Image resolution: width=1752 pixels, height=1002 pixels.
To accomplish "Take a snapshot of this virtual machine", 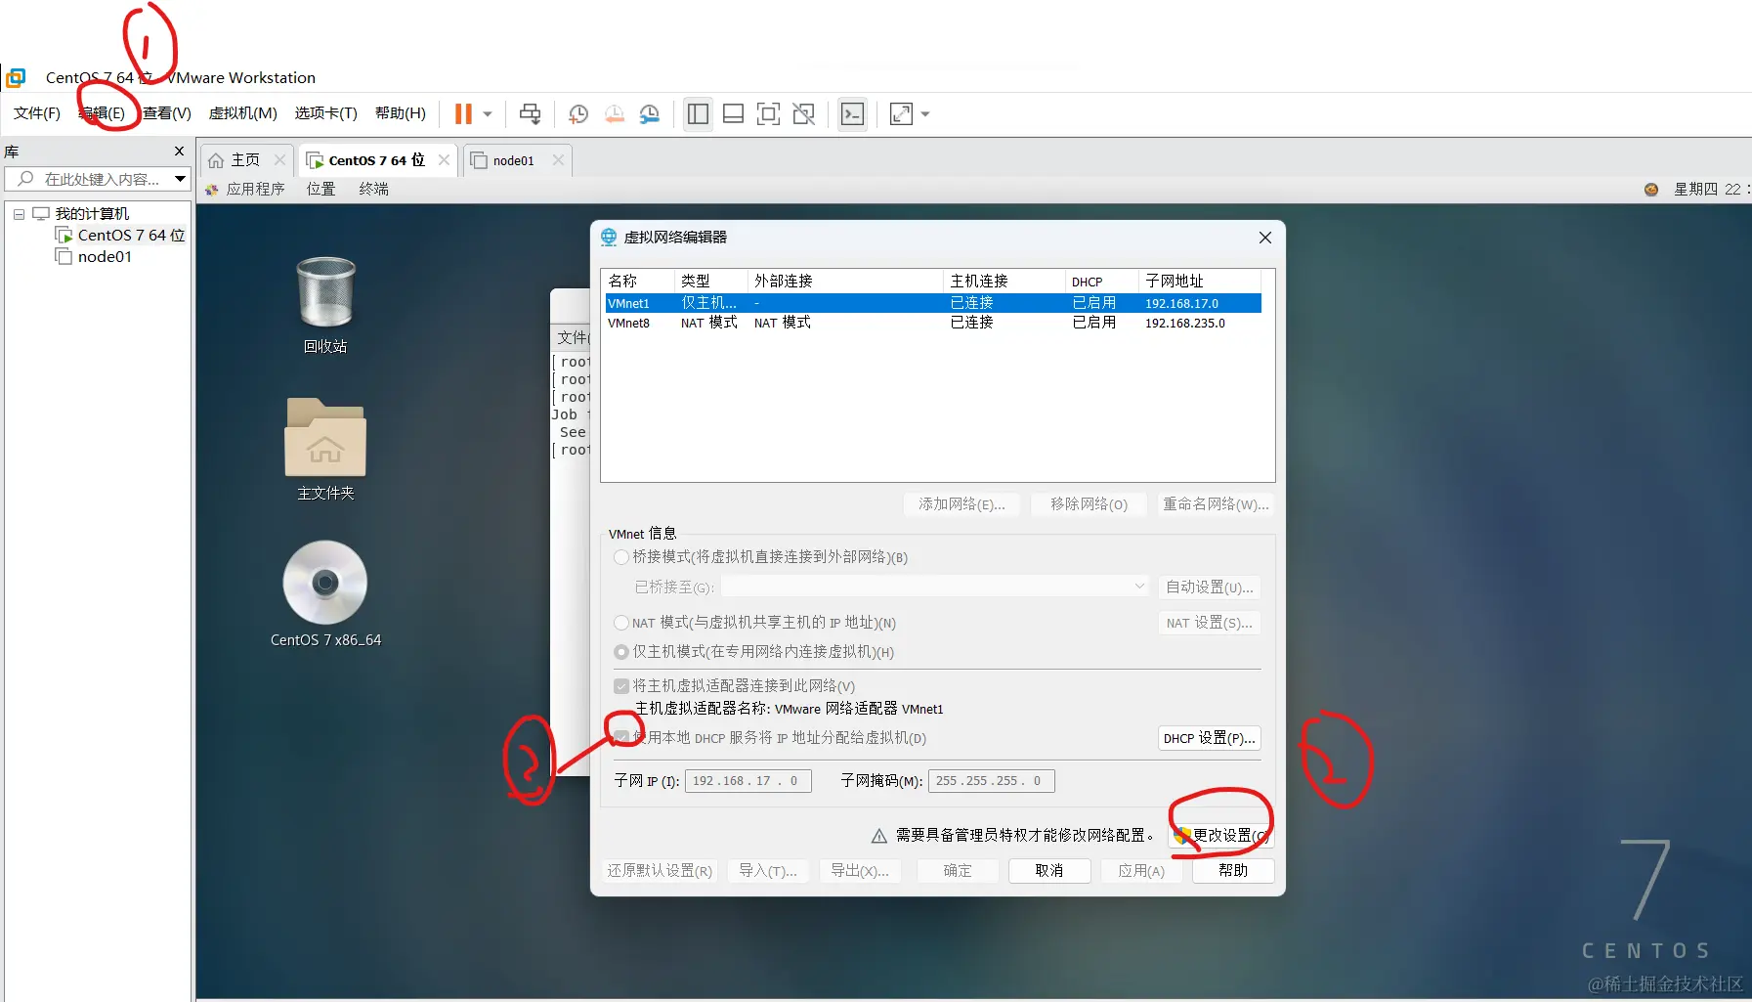I will tap(578, 114).
